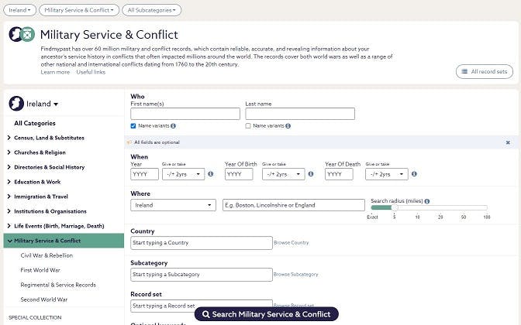Open Year Of Birth give or take dropdown

pos(284,174)
